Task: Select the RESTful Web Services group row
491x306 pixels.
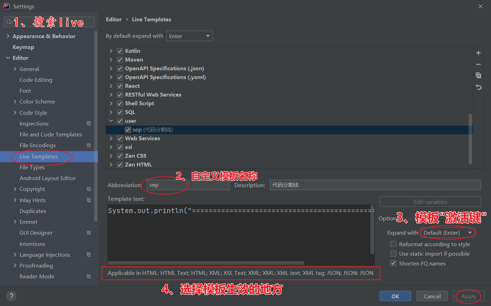Action: click(289, 95)
